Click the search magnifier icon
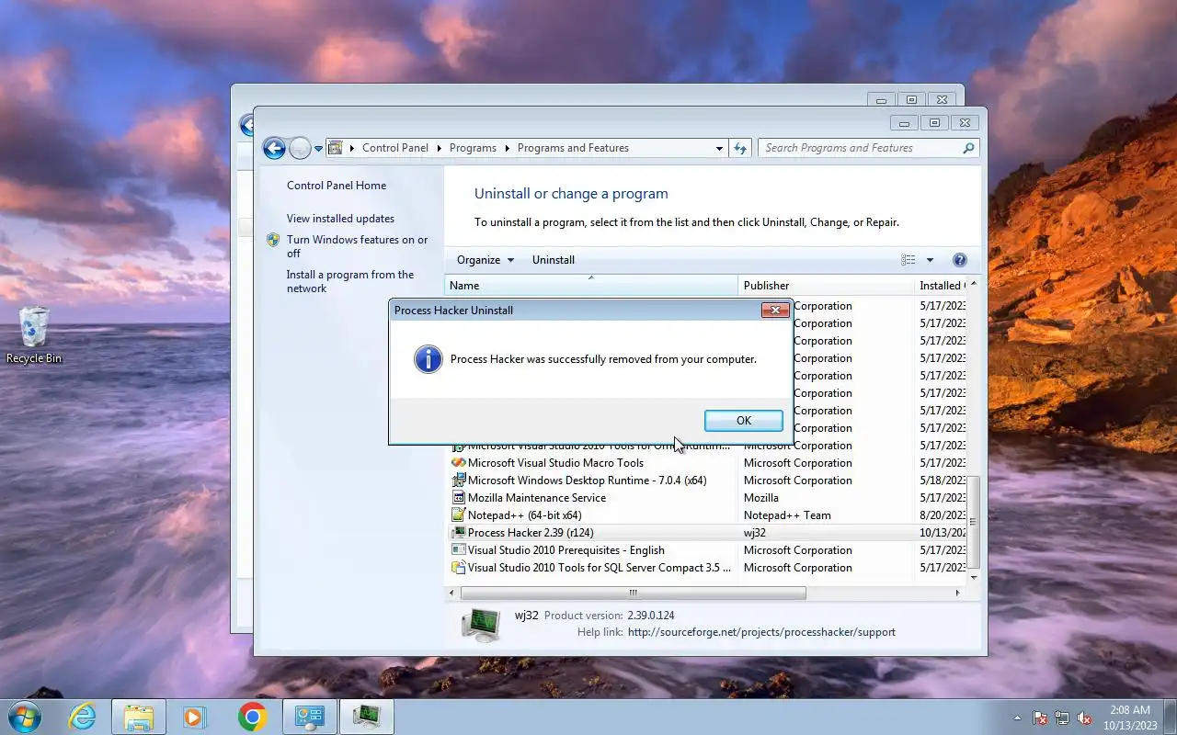 968,148
